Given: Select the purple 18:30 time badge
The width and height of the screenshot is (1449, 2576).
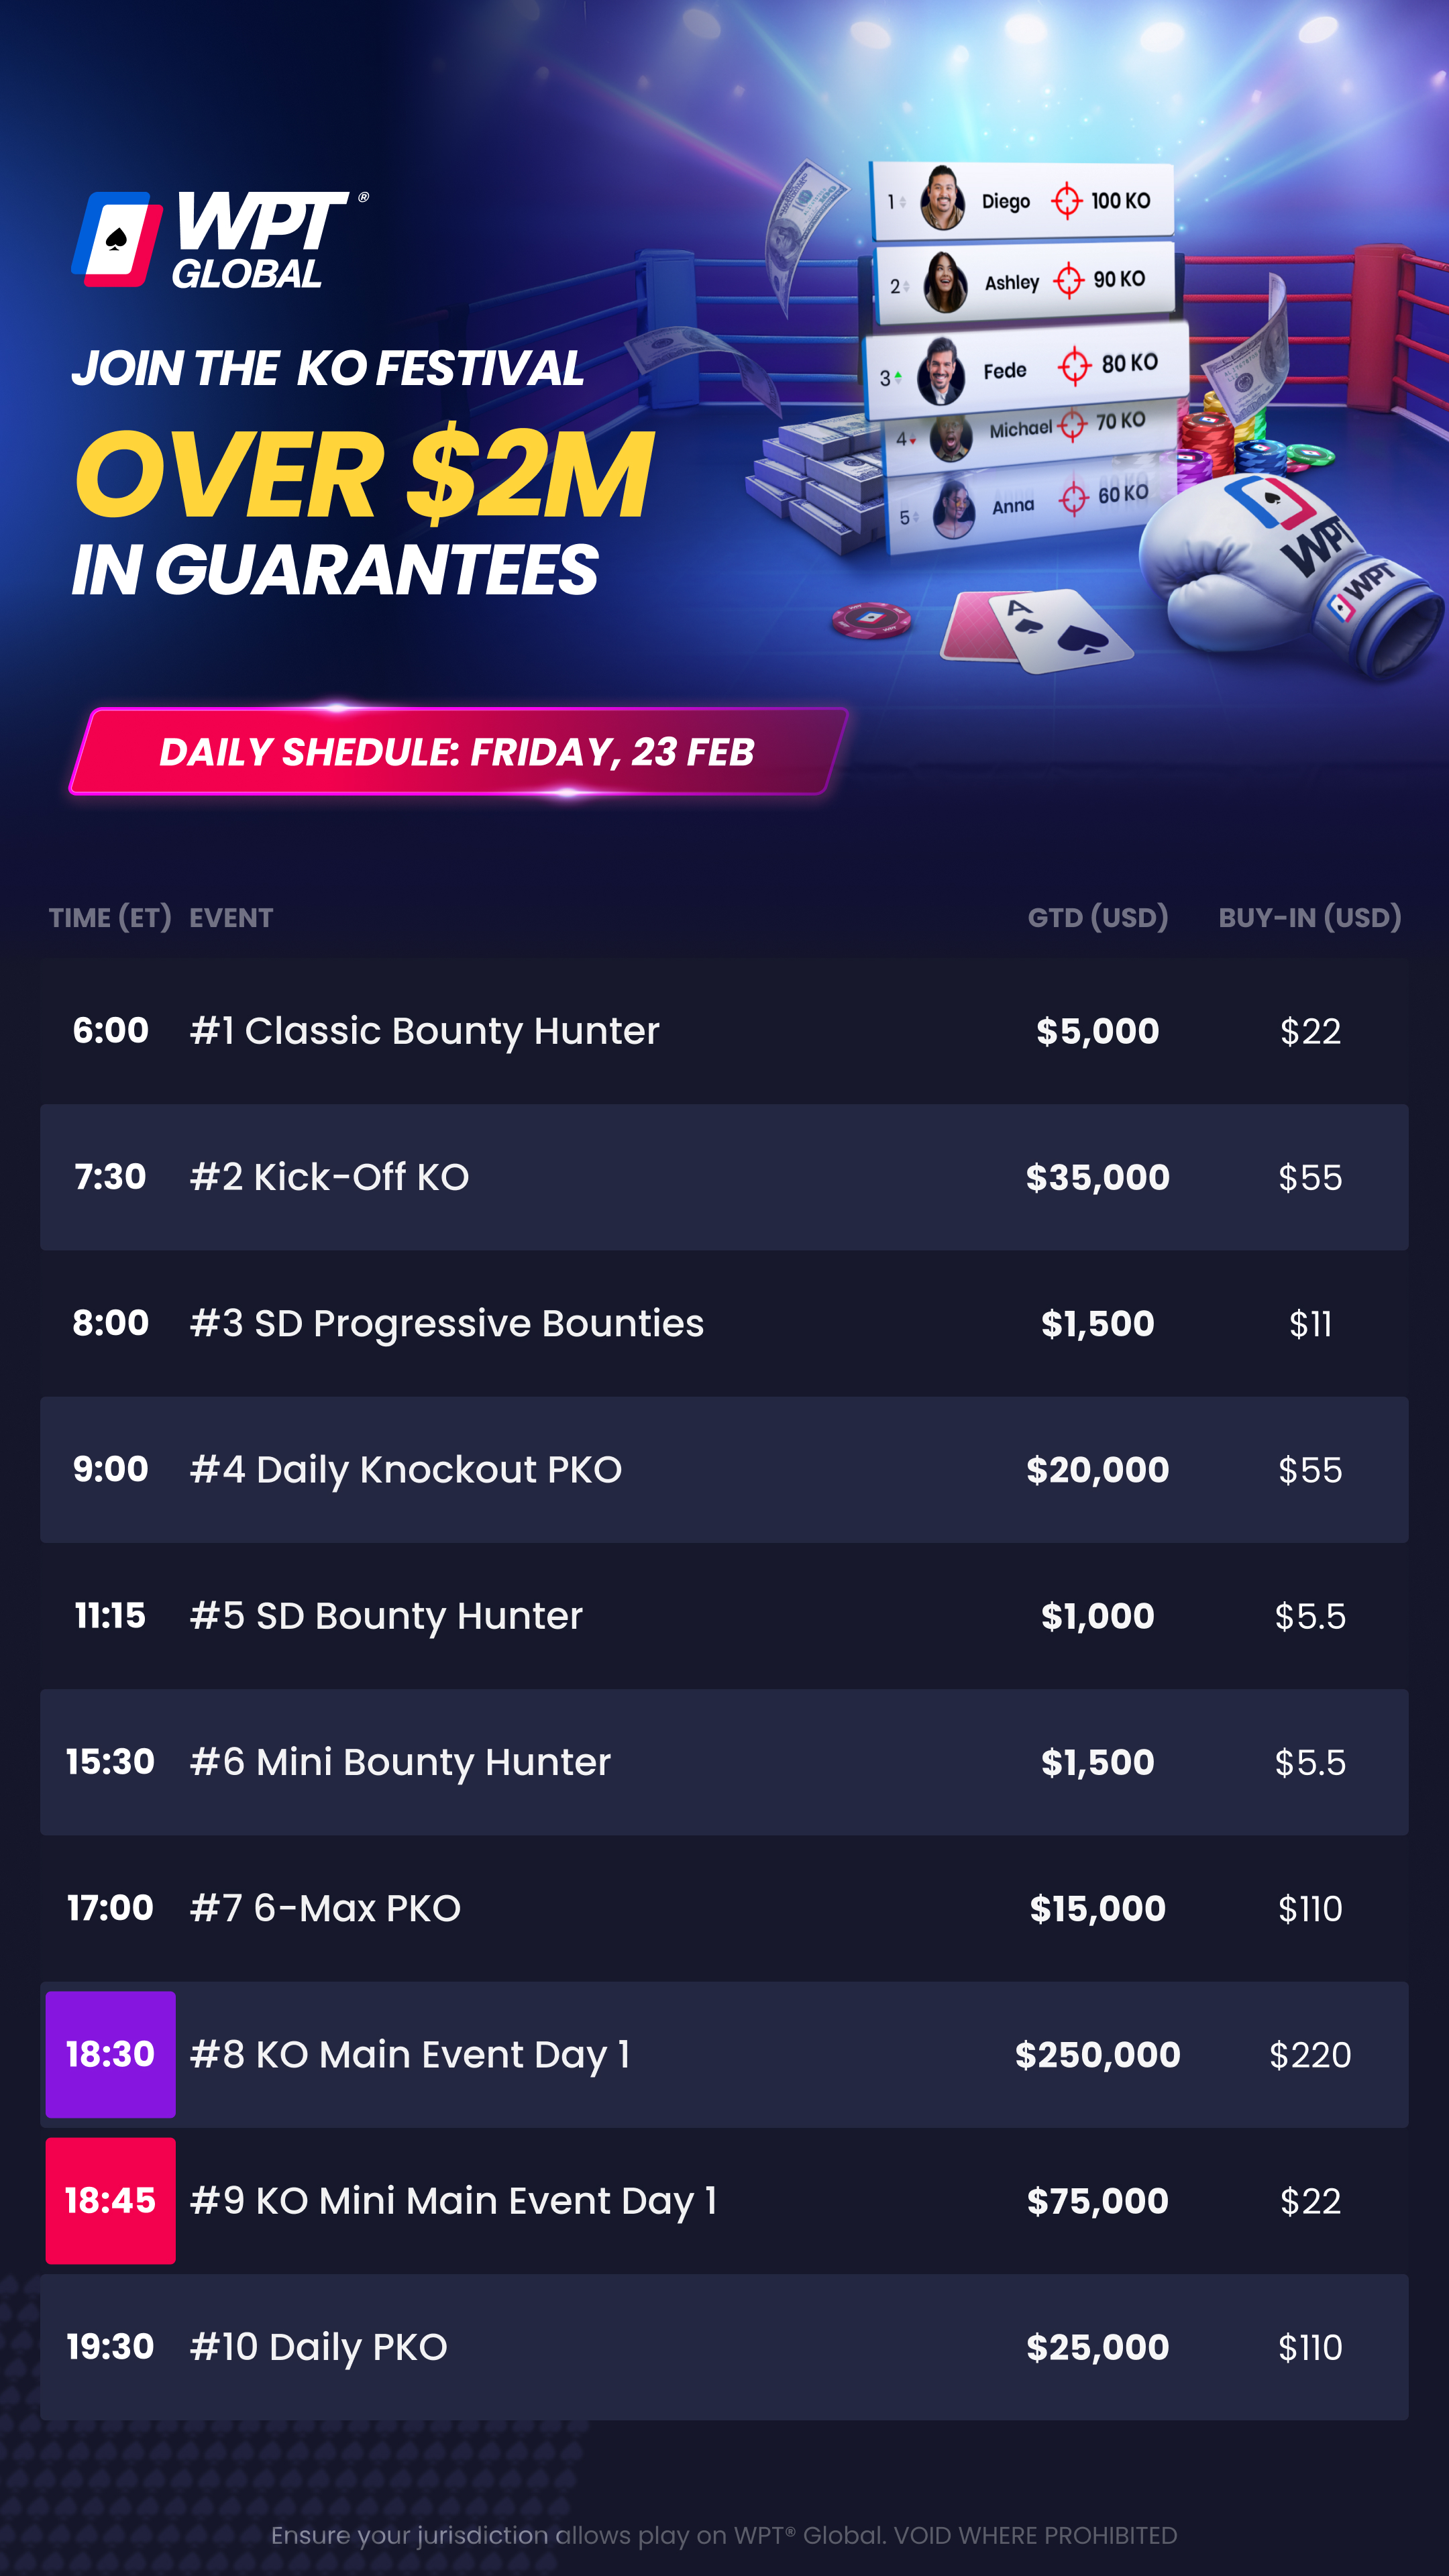Looking at the screenshot, I should click(110, 2055).
